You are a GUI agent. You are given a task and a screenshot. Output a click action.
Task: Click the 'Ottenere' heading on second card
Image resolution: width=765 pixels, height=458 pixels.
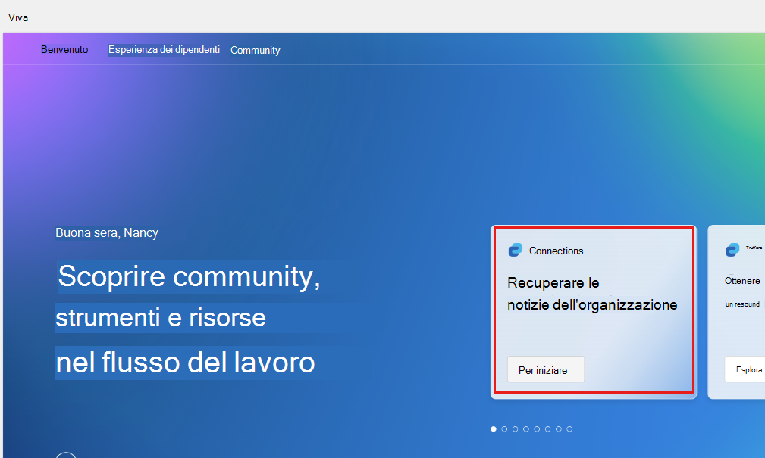click(x=742, y=281)
